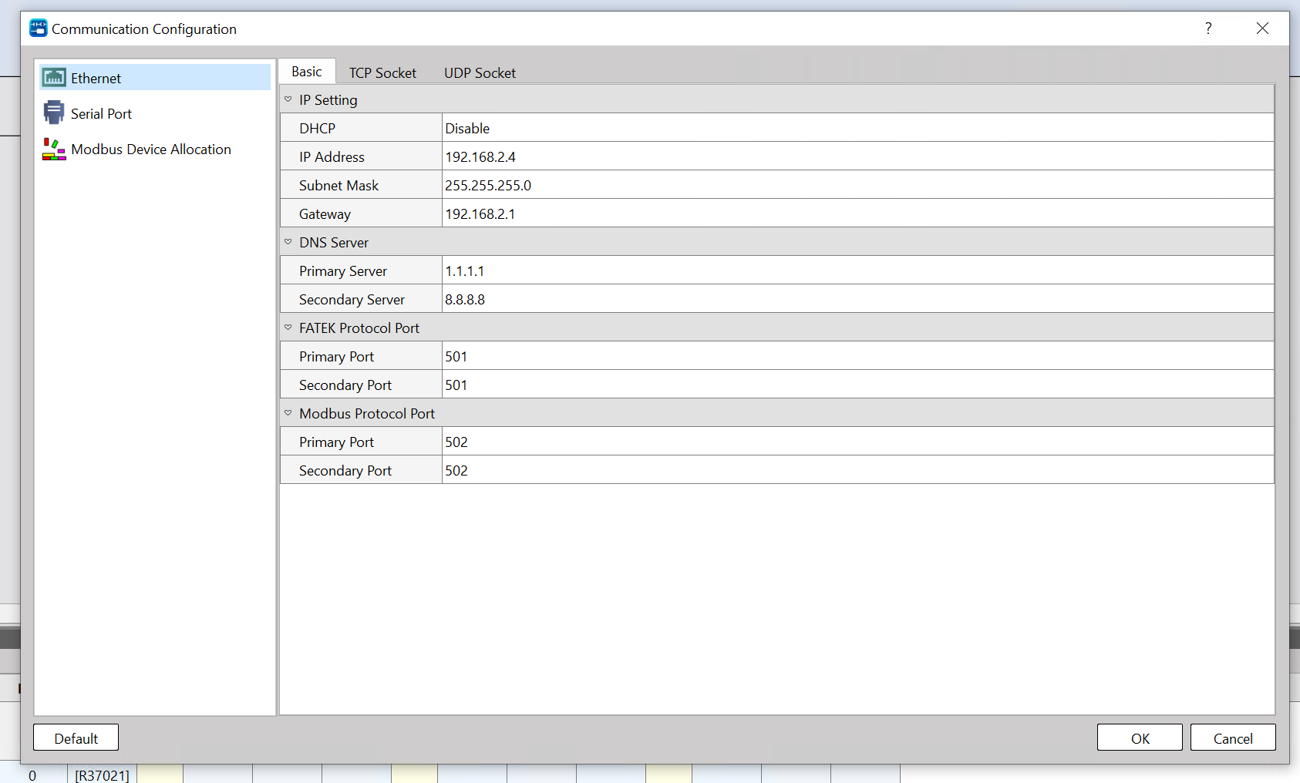Select the Gateway value 192.168.2.1
This screenshot has width=1300, height=783.
click(857, 213)
